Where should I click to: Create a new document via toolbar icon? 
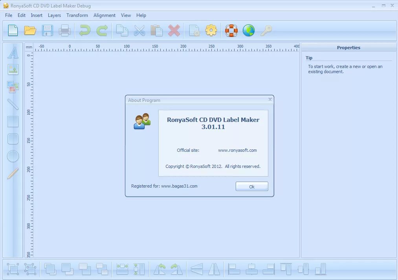[x=13, y=31]
